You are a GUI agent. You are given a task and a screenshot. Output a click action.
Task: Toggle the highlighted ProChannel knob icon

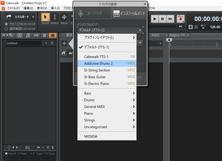pyautogui.click(x=53, y=35)
